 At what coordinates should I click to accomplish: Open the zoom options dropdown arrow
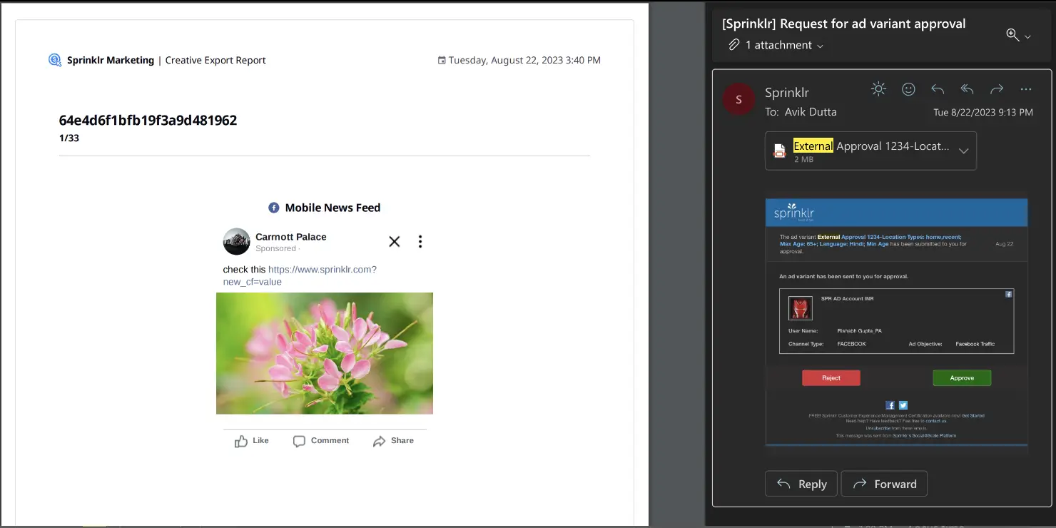(x=1027, y=36)
